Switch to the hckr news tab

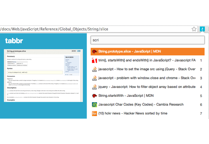147,113
